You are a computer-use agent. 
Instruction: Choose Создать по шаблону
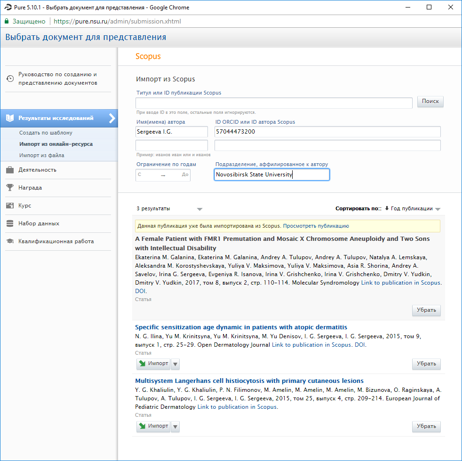point(46,133)
